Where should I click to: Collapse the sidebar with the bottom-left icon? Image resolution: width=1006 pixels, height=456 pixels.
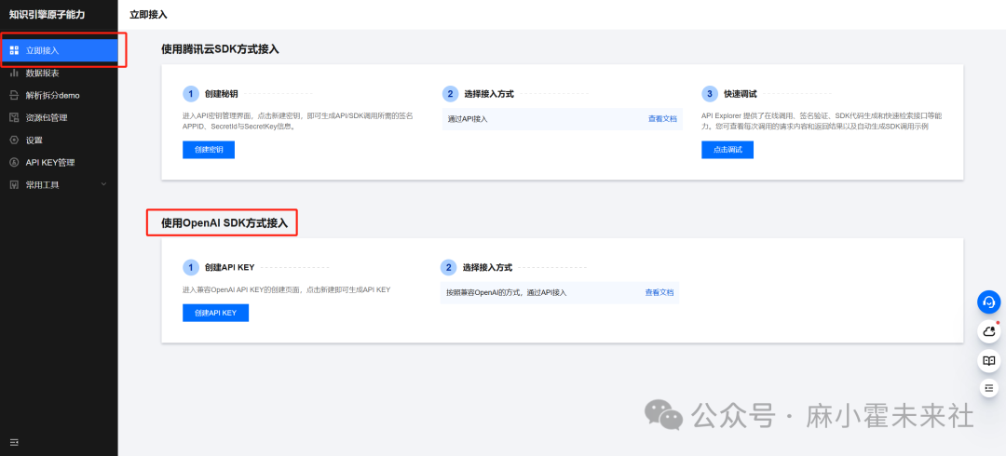pos(14,442)
